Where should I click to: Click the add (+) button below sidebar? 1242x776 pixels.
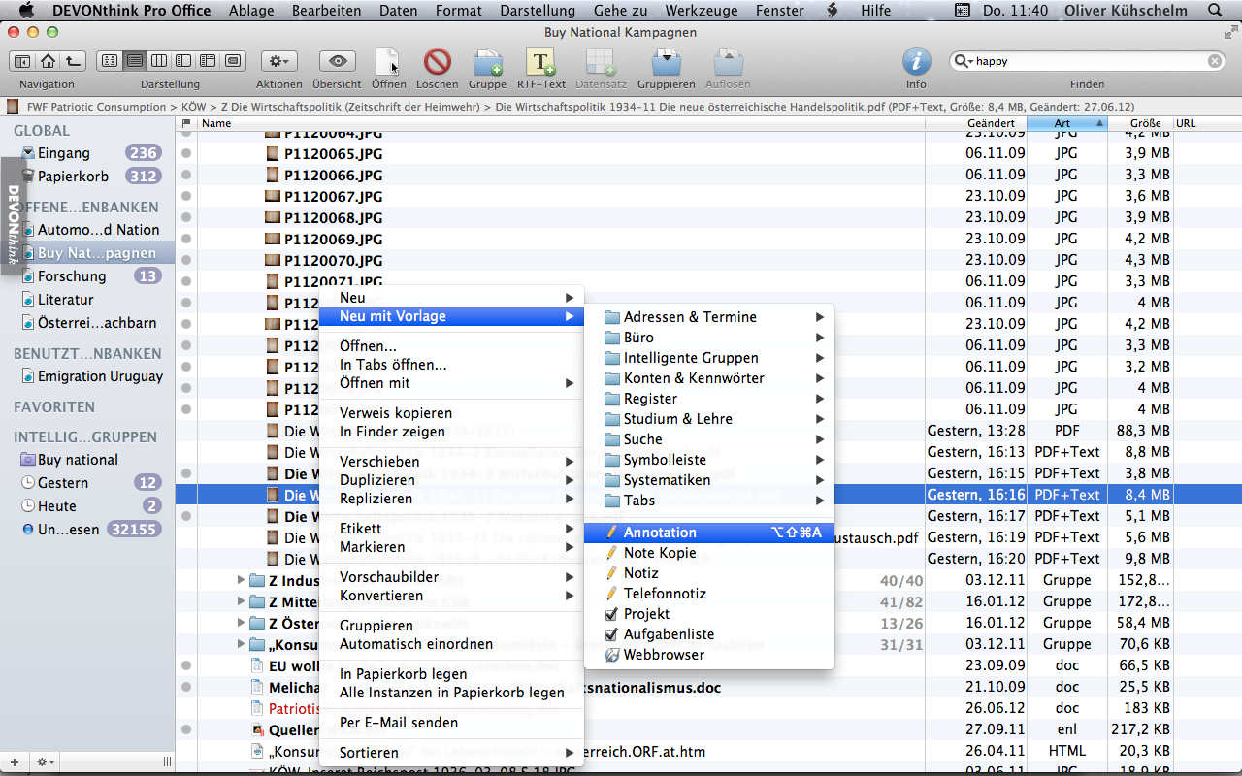click(x=14, y=762)
